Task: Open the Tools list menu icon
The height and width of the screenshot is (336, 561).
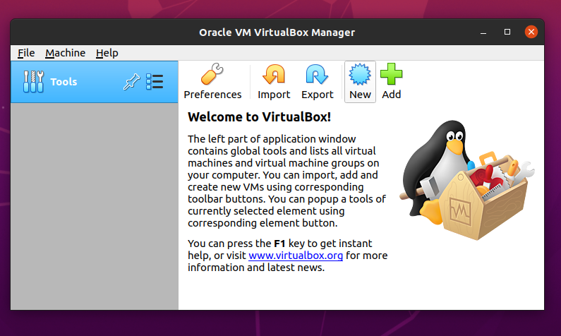Action: (155, 82)
